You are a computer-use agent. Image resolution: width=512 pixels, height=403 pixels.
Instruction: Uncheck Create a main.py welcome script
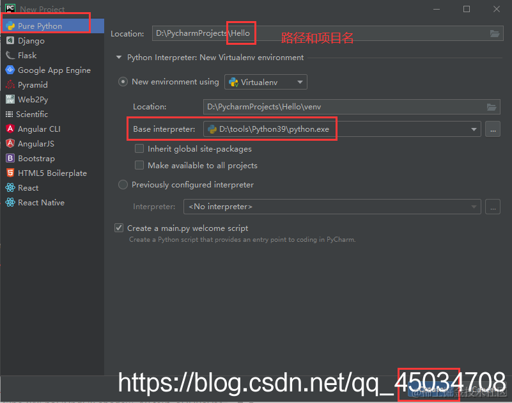119,228
